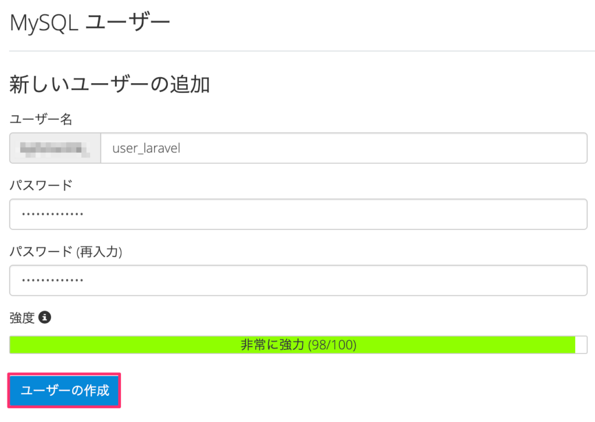Focus the user_laravel username input
Screen dimensions: 595x422
(x=344, y=148)
